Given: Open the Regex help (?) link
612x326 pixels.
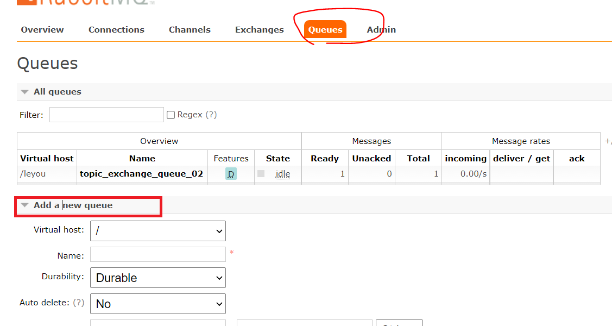Looking at the screenshot, I should tap(211, 115).
